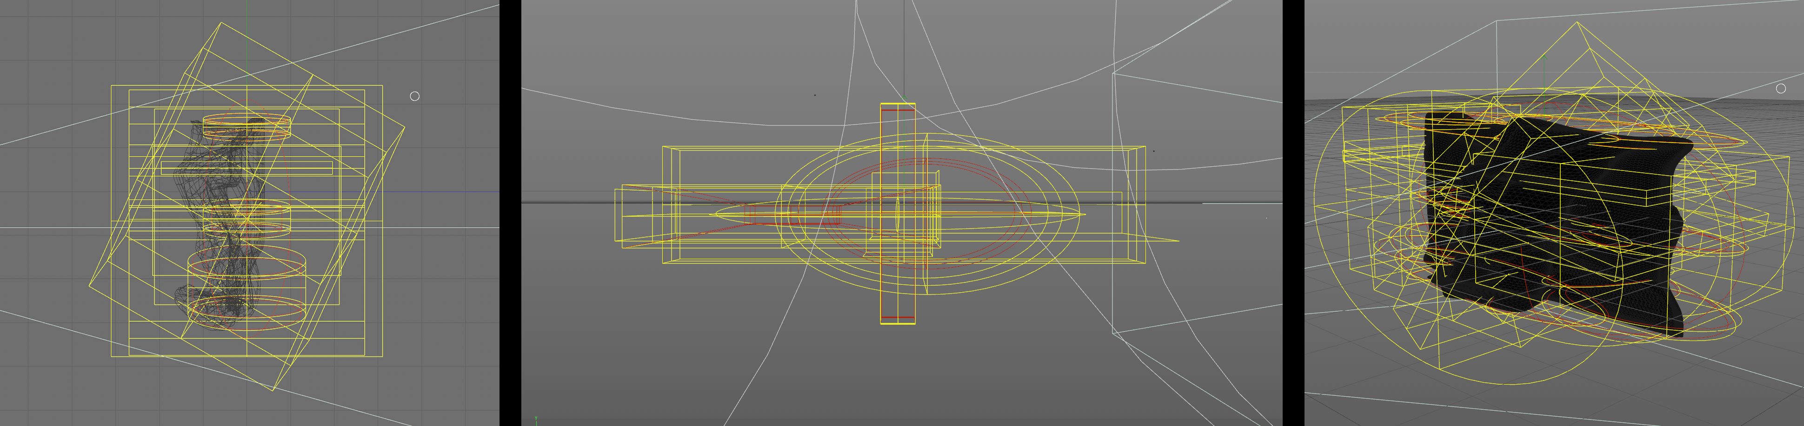Select the left end of the small protruding box
Image resolution: width=1804 pixels, height=426 pixels.
tap(616, 216)
